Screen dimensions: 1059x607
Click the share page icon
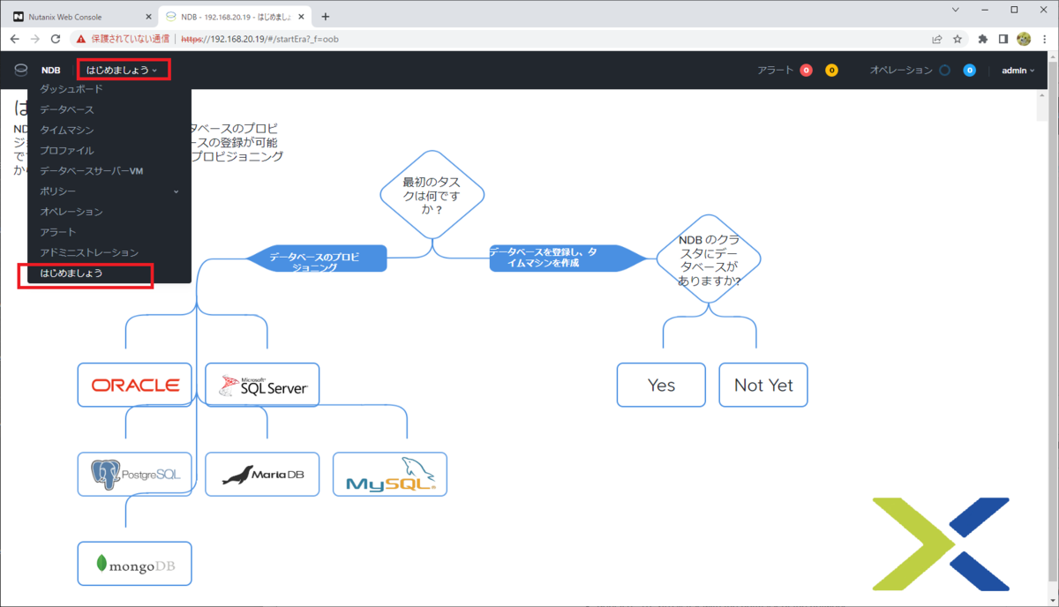pyautogui.click(x=937, y=39)
